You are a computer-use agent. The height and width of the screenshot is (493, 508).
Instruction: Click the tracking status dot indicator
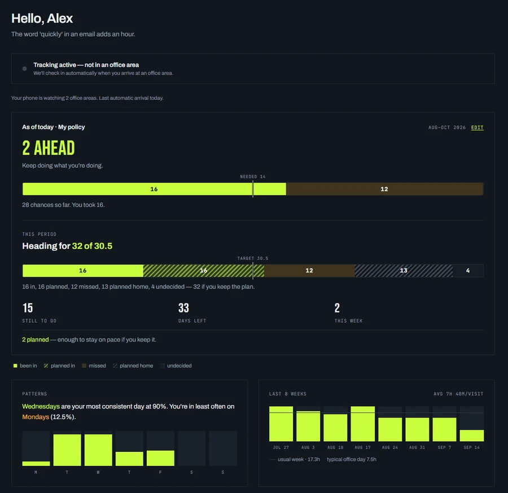(25, 69)
